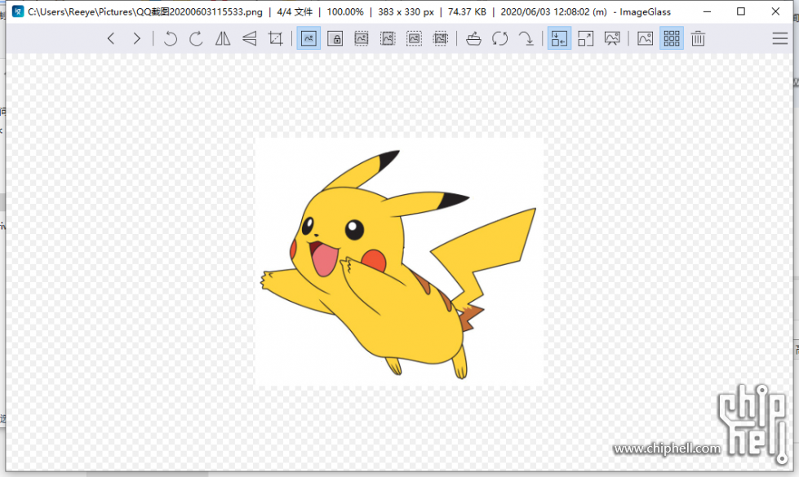Click the displayed Pikachu image
This screenshot has width=799, height=477.
point(399,262)
